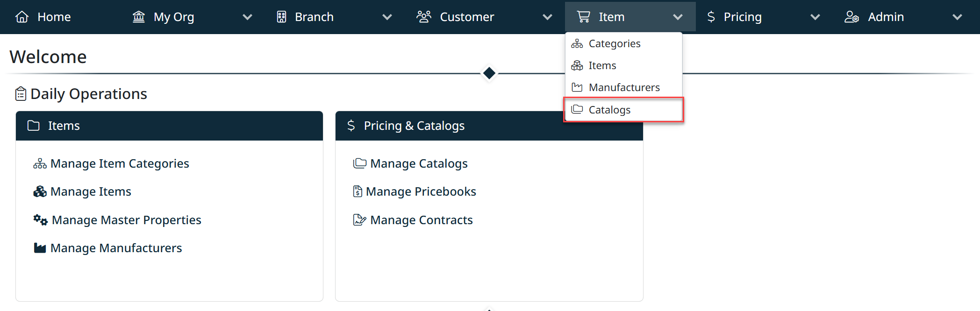
Task: Open the Manage Item Categories link
Action: [119, 163]
